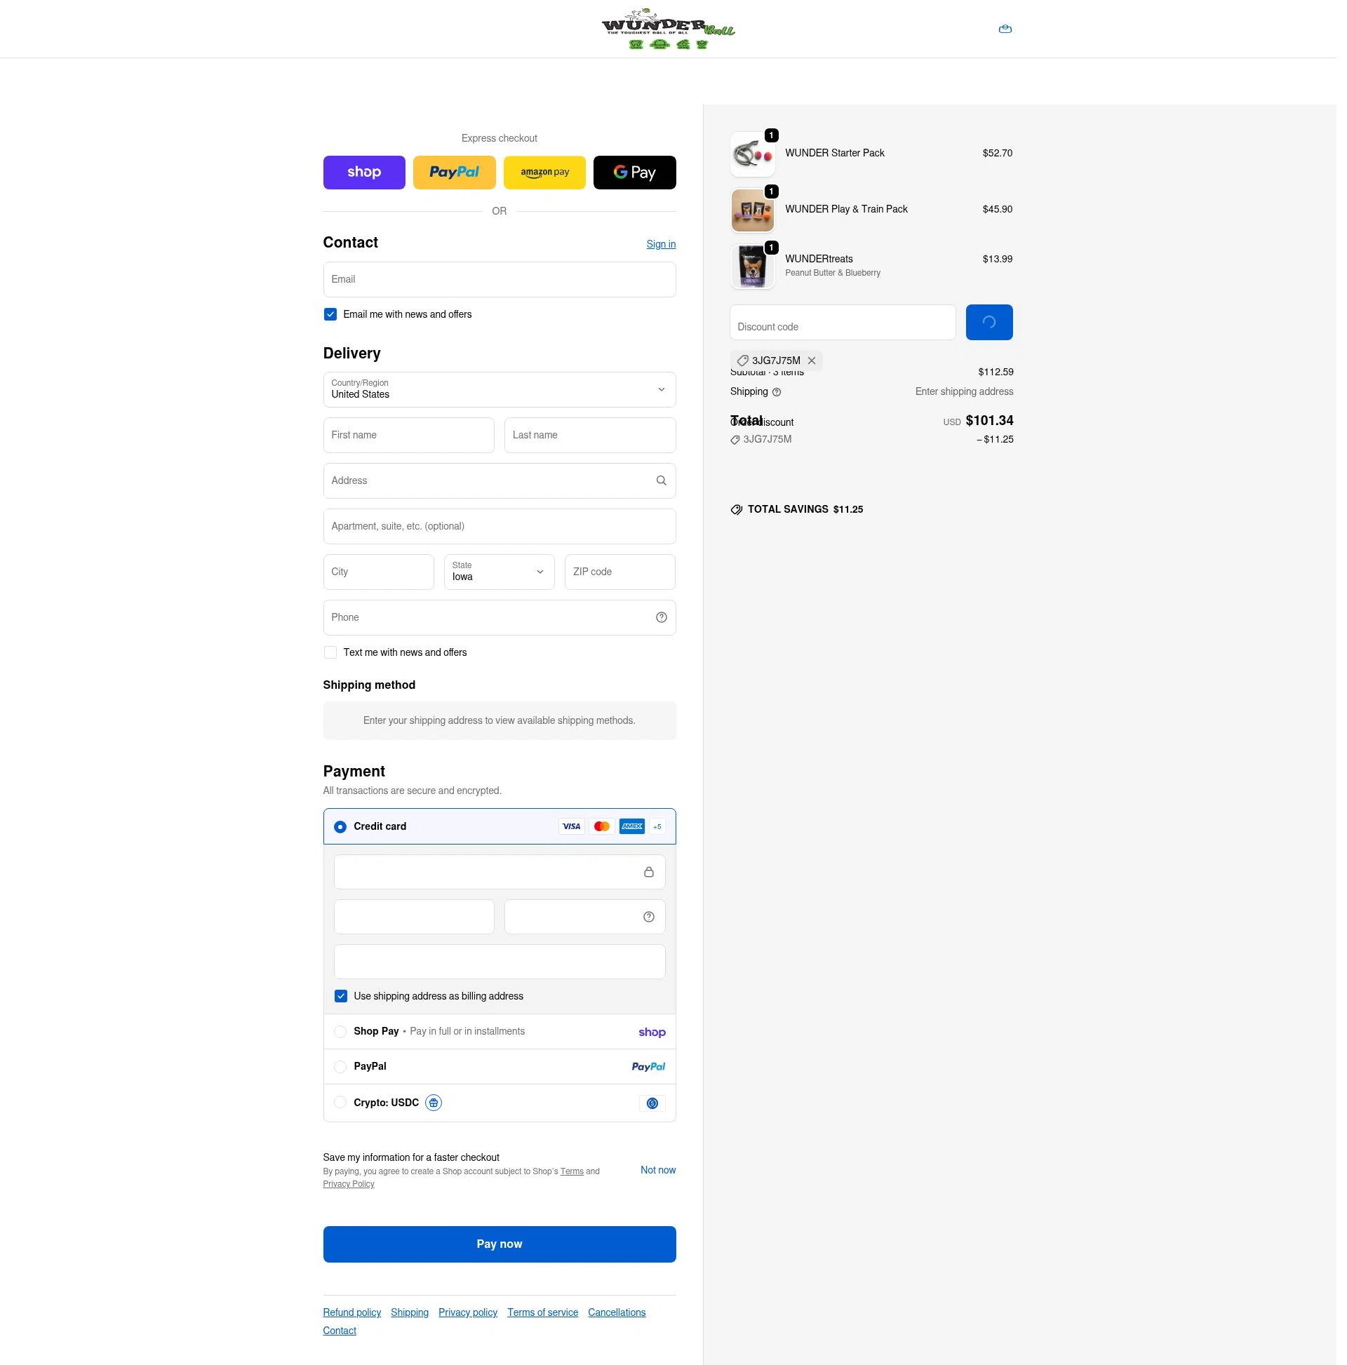The width and height of the screenshot is (1347, 1365).
Task: Click the Apply discount code button
Action: tap(989, 322)
